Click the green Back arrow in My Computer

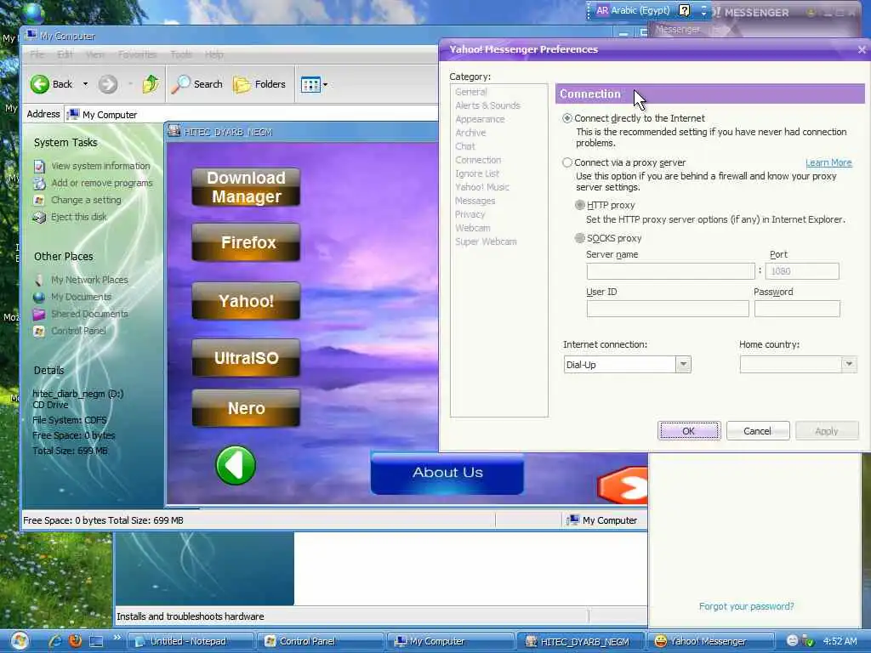[40, 84]
